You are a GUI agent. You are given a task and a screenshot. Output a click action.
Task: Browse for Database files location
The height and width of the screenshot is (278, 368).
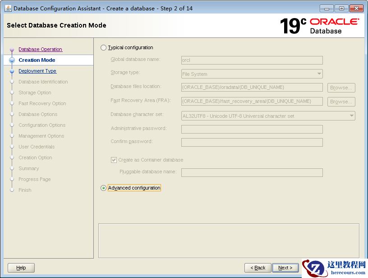(x=341, y=88)
